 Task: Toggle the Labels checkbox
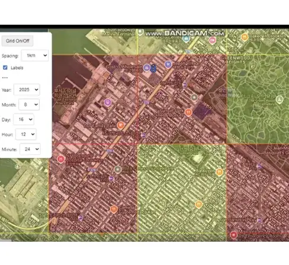pos(5,68)
